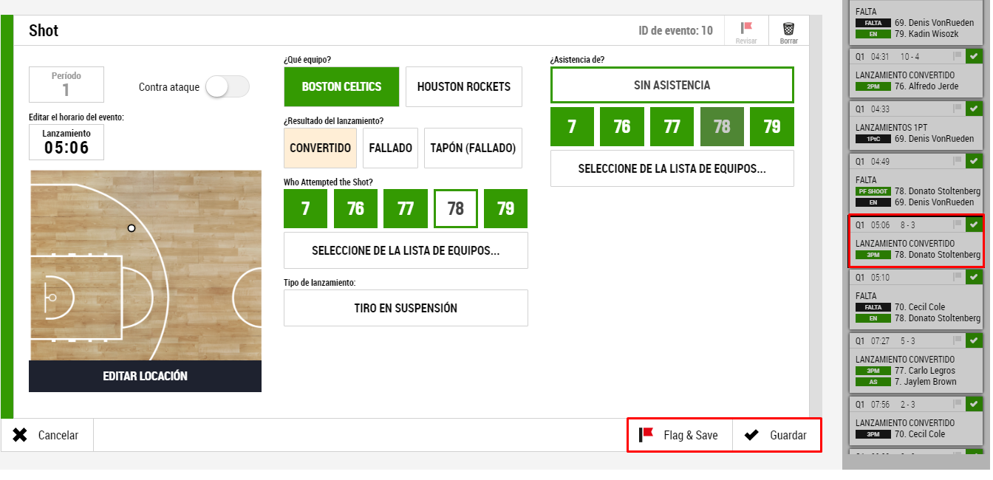Image resolution: width=993 pixels, height=480 pixels.
Task: Click the Borrar trash can icon
Action: coord(789,28)
